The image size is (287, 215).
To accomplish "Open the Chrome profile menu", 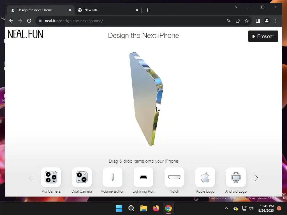I will pyautogui.click(x=267, y=21).
